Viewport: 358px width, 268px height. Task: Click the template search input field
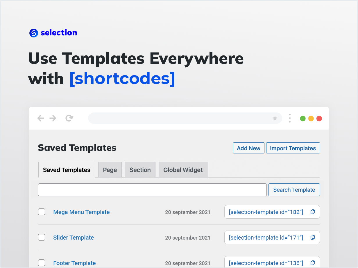click(152, 190)
